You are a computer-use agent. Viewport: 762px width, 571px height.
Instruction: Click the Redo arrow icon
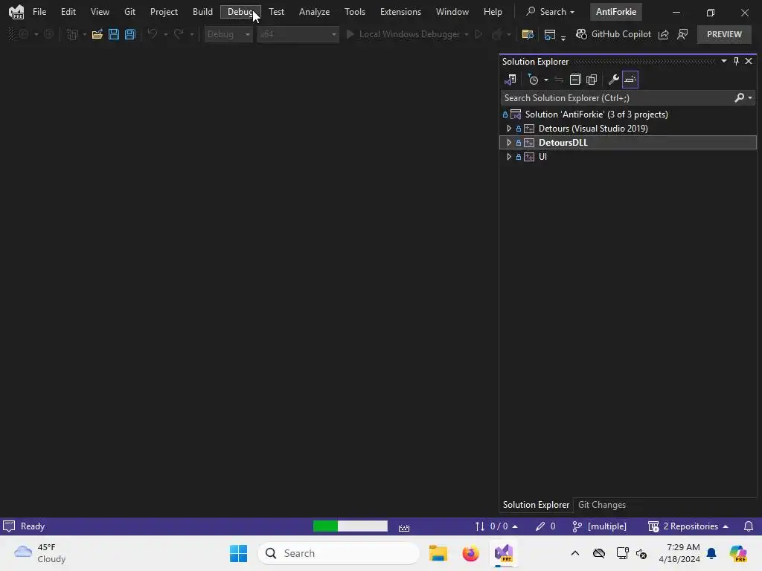[x=179, y=34]
